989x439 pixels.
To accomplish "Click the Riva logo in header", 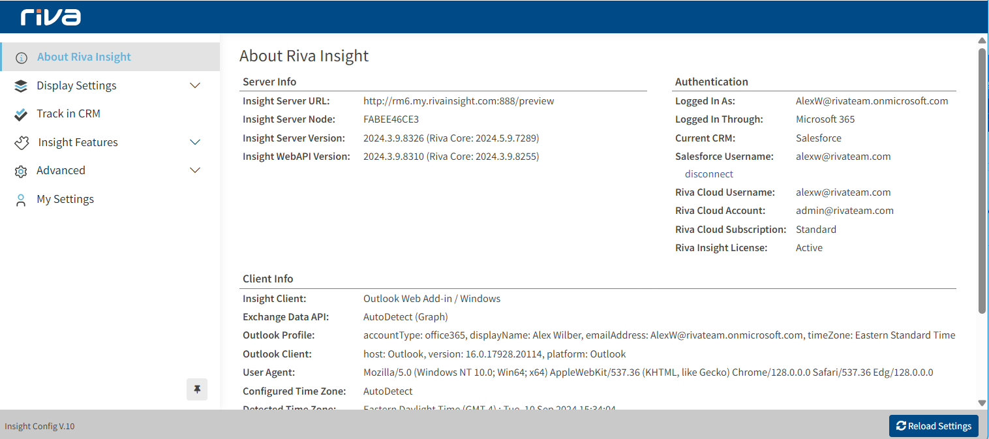I will click(51, 17).
